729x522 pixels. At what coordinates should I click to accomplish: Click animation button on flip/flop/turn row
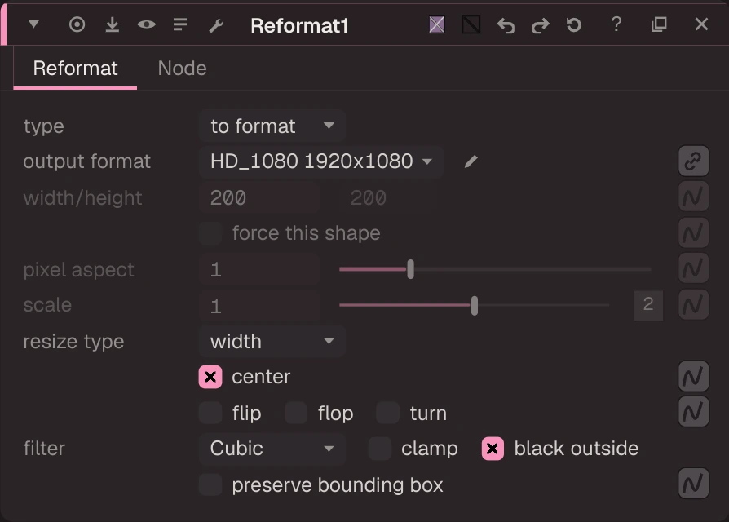693,412
